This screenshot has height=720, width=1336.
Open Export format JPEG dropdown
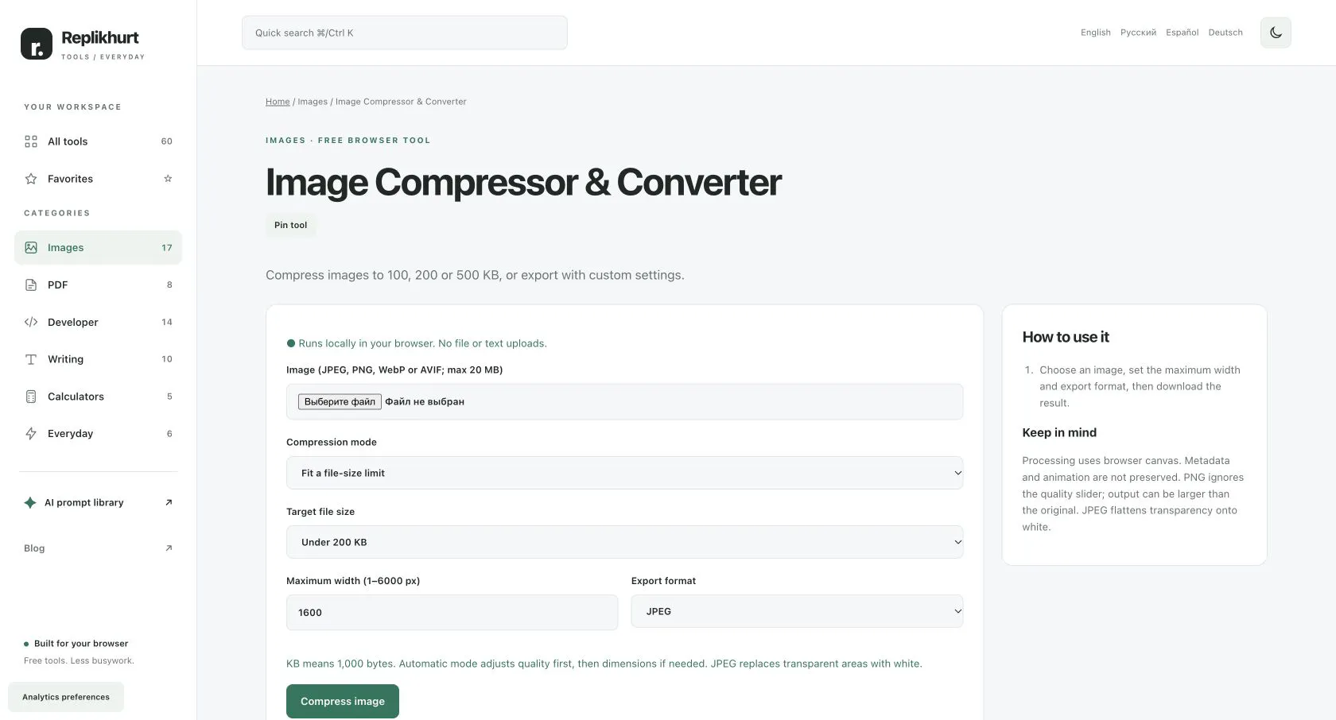tap(797, 611)
